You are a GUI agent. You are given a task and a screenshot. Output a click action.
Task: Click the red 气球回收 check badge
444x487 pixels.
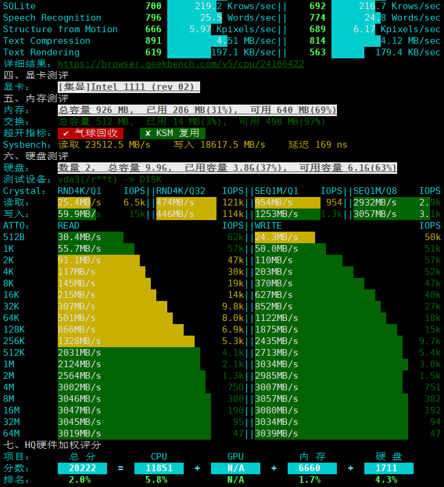click(91, 133)
